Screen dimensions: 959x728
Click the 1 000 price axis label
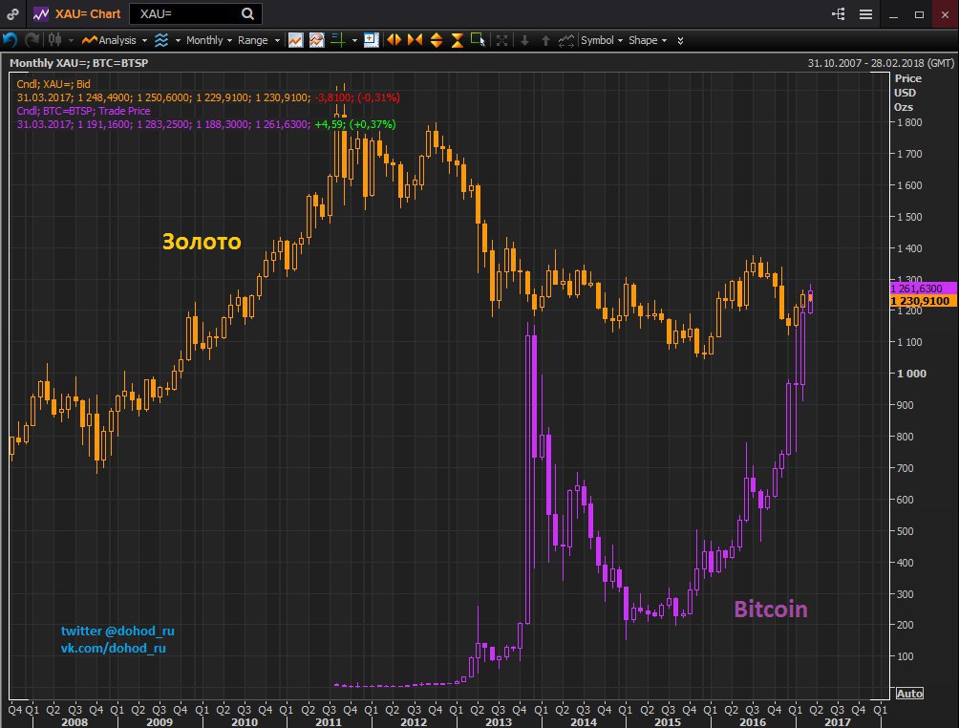click(x=911, y=374)
